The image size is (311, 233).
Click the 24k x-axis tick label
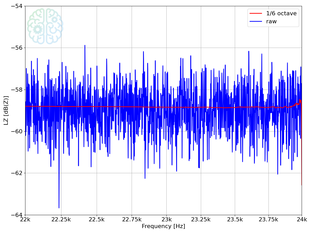pos(302,220)
